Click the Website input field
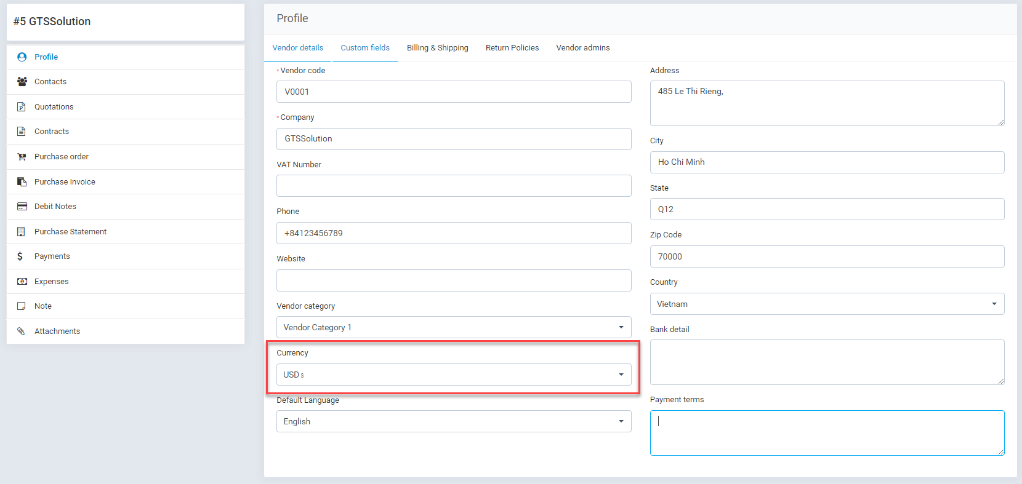 point(454,280)
